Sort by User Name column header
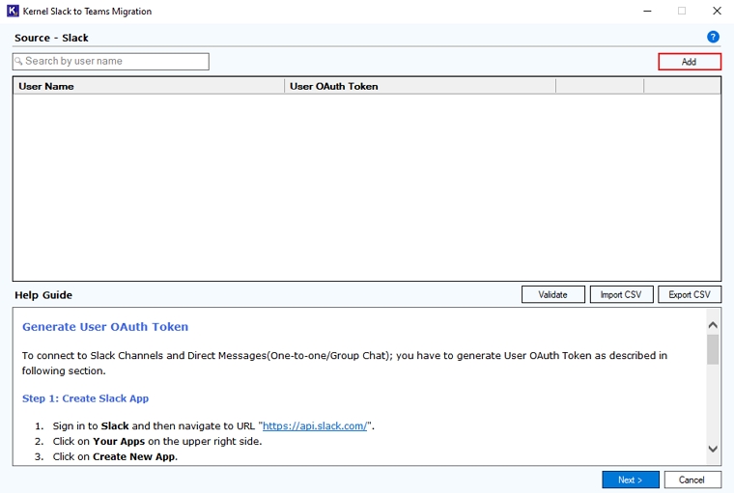 149,86
